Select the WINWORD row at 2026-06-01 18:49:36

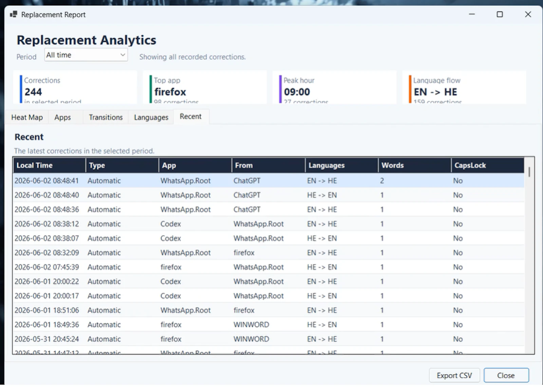tap(269, 325)
